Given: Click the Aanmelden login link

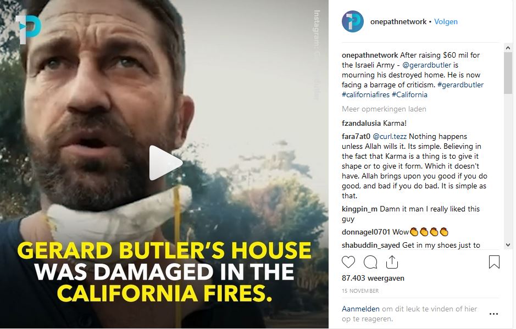Looking at the screenshot, I should click(360, 309).
